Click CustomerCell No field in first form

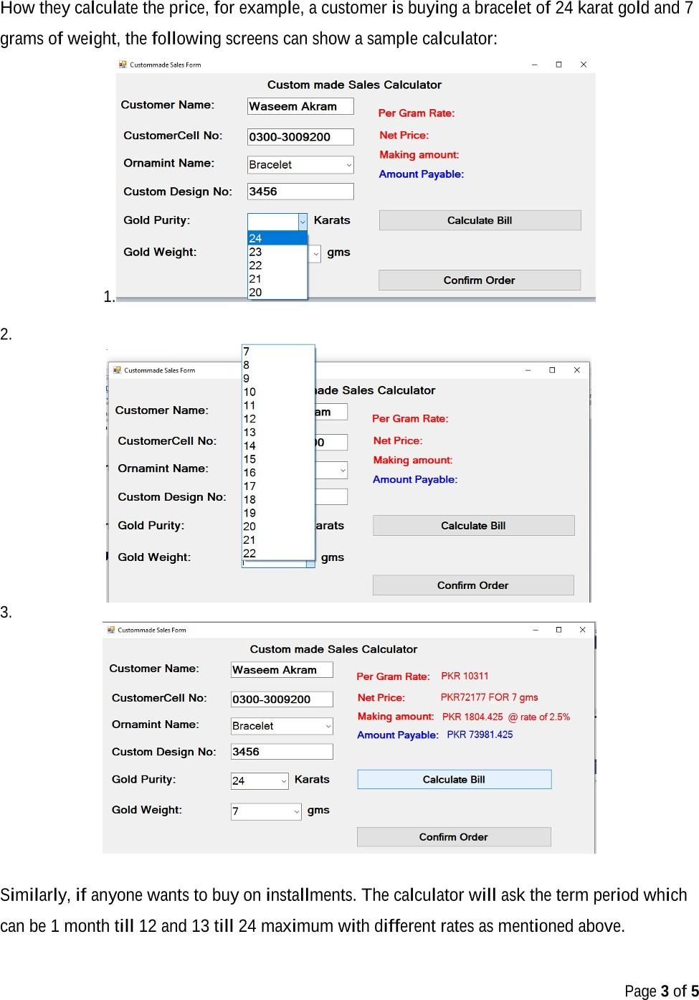pyautogui.click(x=300, y=136)
